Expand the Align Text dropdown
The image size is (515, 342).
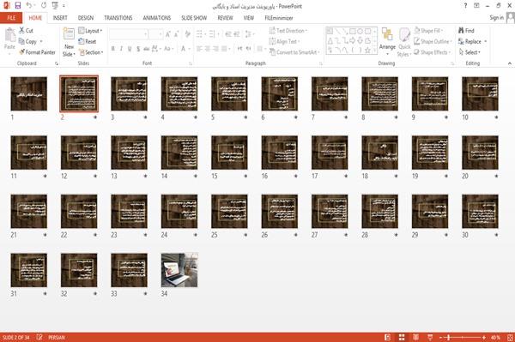284,41
